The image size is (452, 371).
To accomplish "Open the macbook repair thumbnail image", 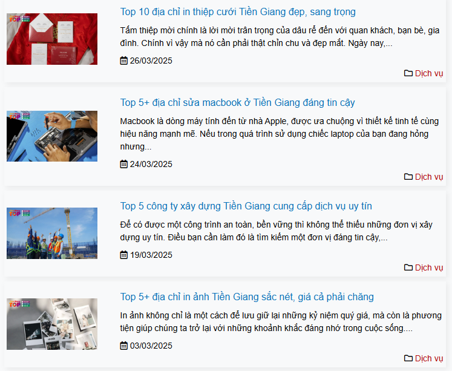I will pyautogui.click(x=52, y=136).
